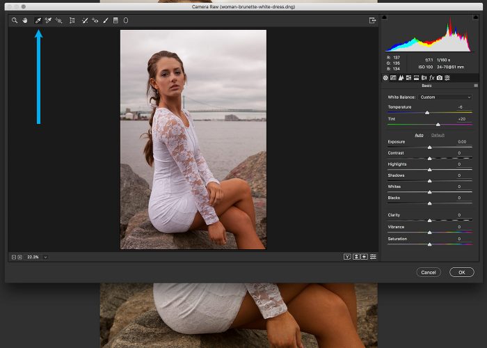Screen dimensions: 487x348
Task: Select the Crop tool
Action: pyautogui.click(x=72, y=21)
